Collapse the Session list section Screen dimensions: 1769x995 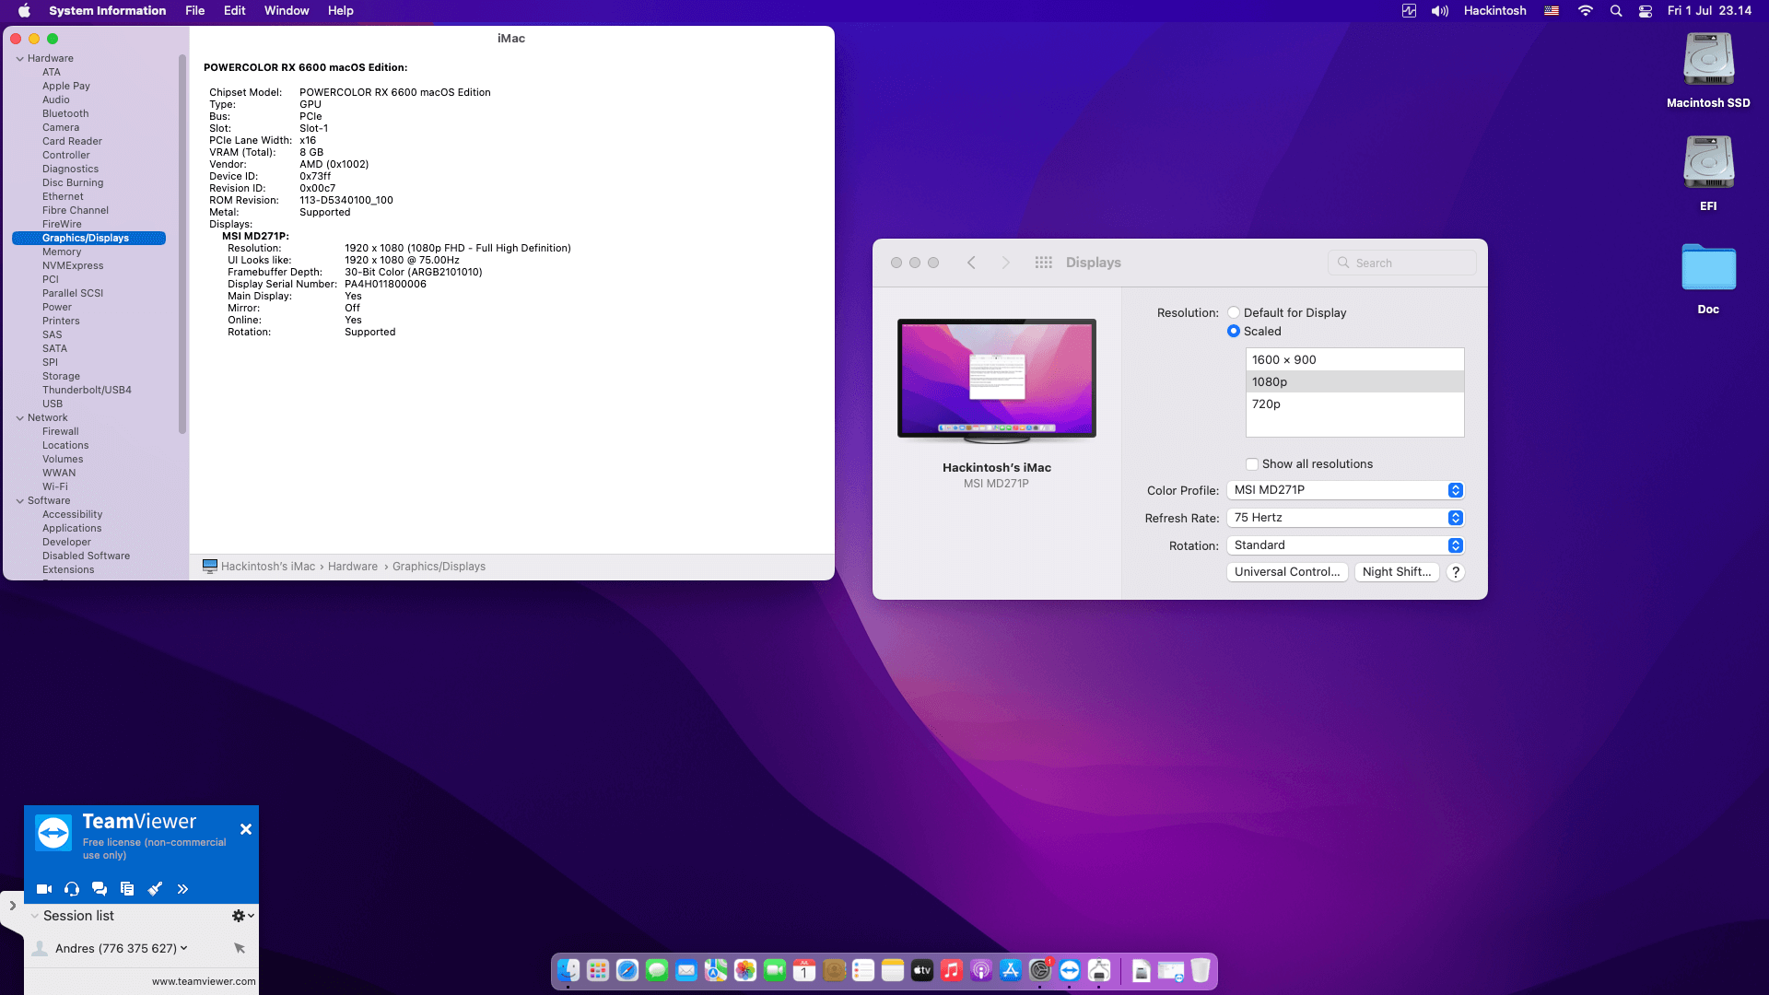coord(35,916)
